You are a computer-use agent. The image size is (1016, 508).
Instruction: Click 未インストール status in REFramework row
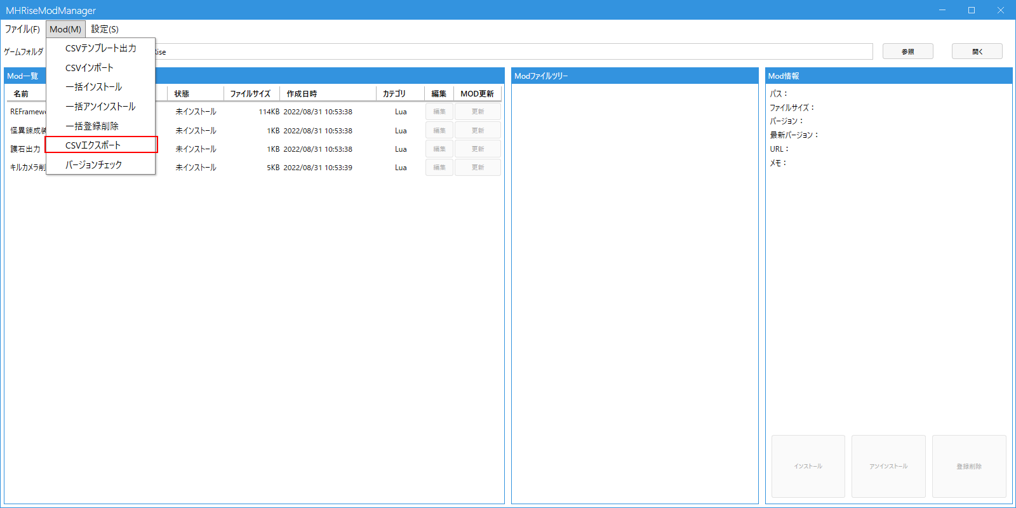[x=196, y=112]
